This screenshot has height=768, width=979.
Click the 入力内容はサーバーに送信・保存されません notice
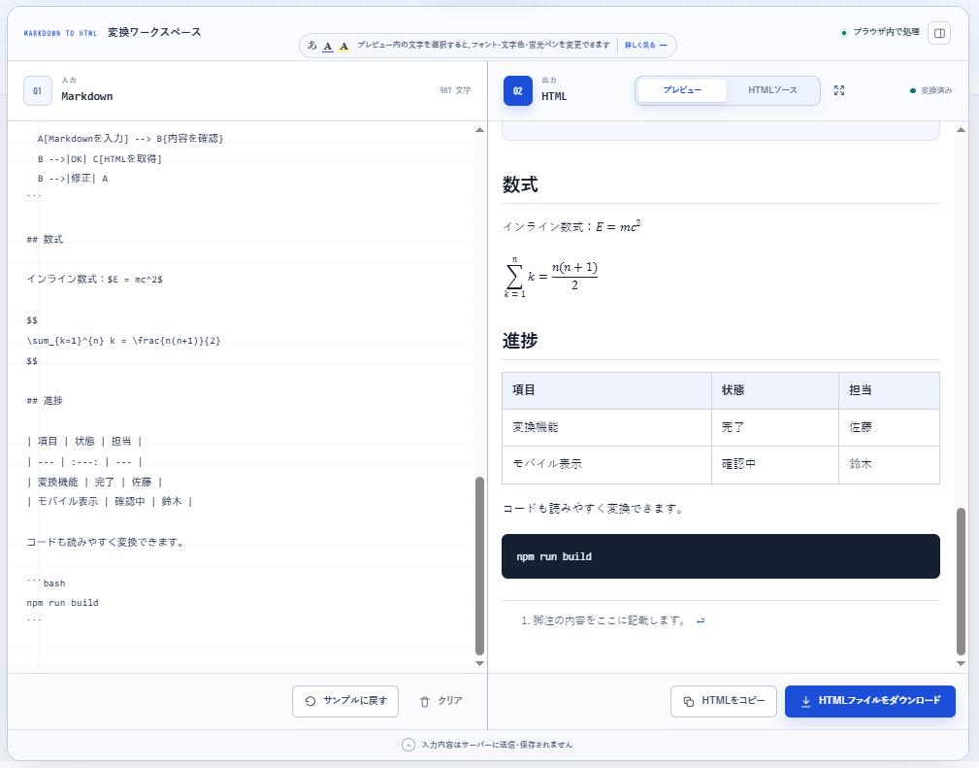pos(497,745)
